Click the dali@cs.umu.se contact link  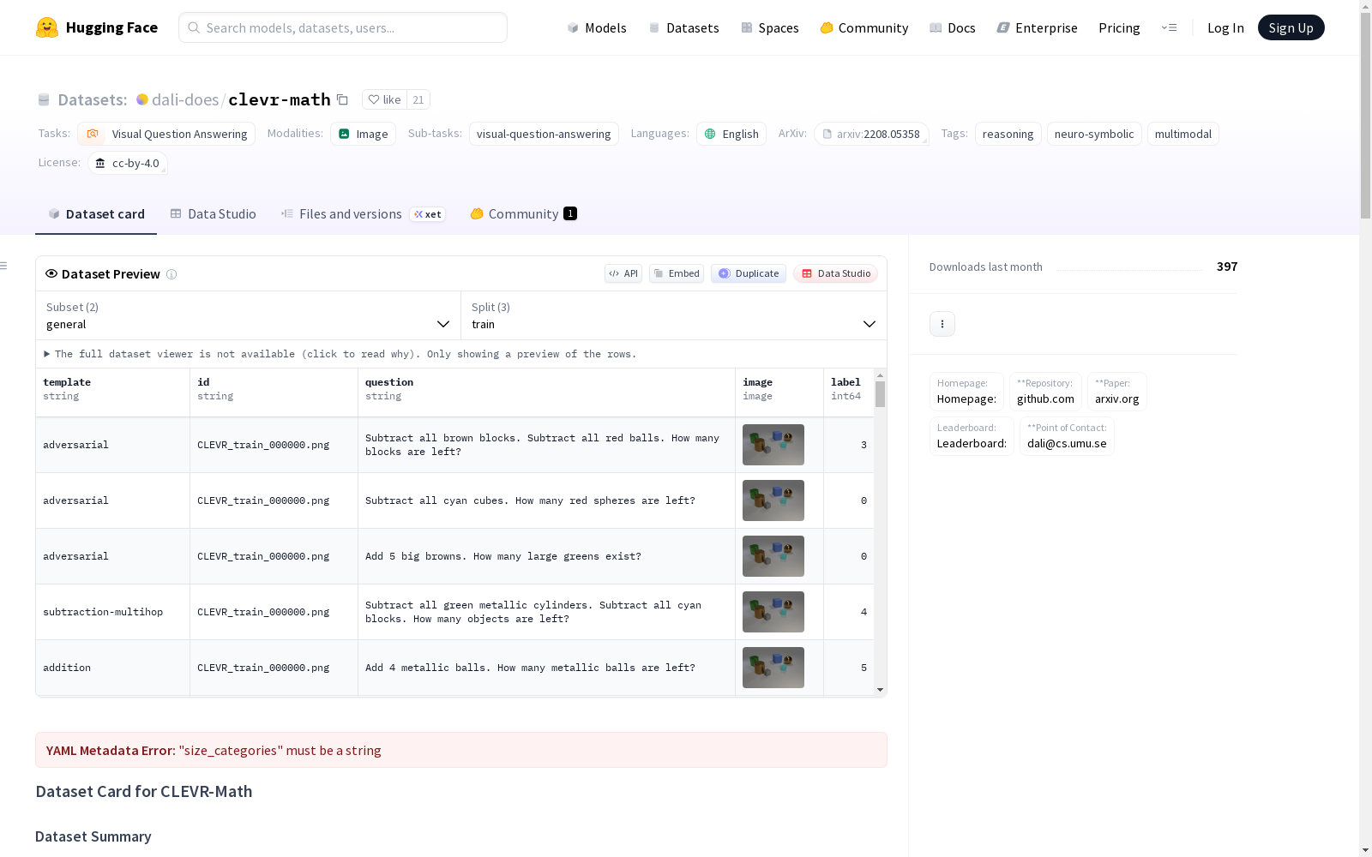coord(1067,436)
